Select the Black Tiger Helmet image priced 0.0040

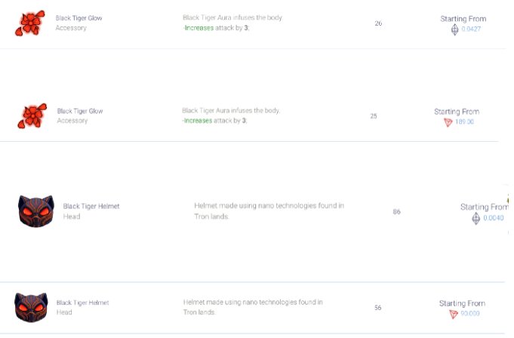tap(35, 211)
